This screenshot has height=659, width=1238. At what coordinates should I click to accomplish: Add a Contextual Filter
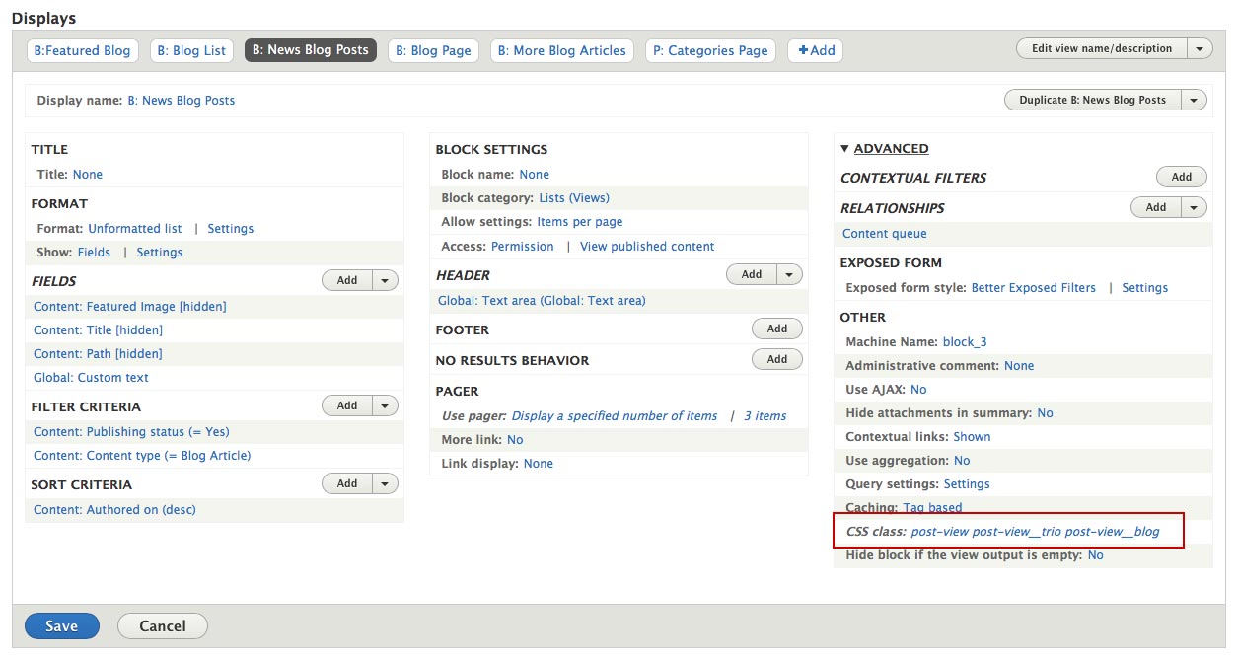point(1181,177)
